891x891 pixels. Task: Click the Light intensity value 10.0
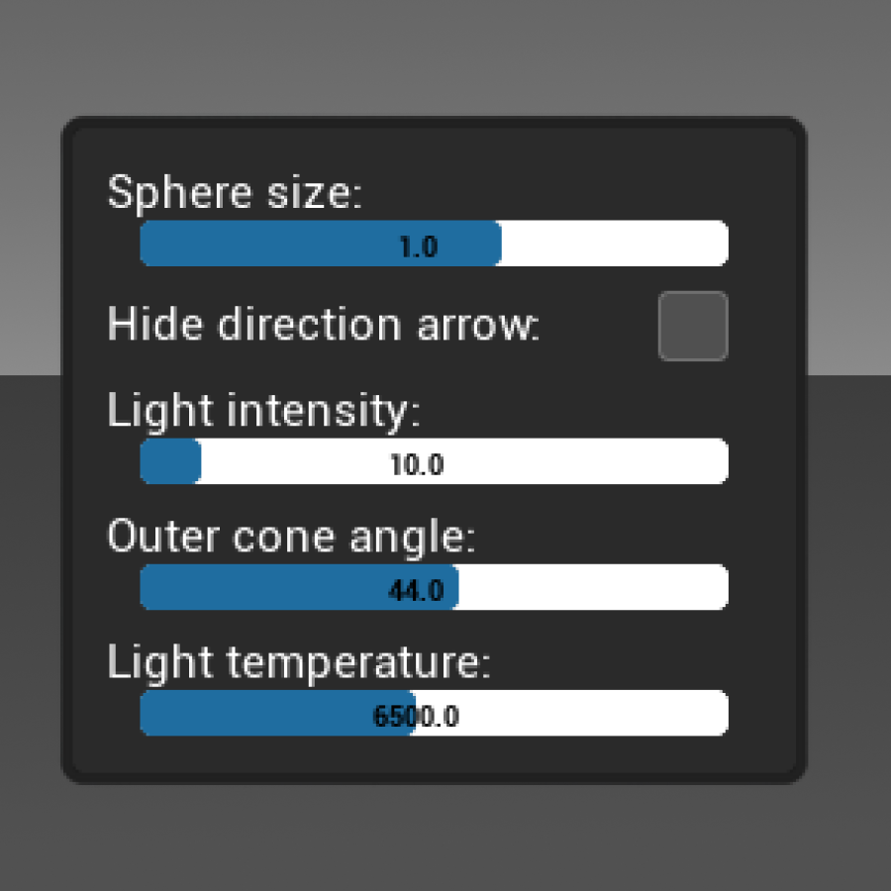click(417, 463)
